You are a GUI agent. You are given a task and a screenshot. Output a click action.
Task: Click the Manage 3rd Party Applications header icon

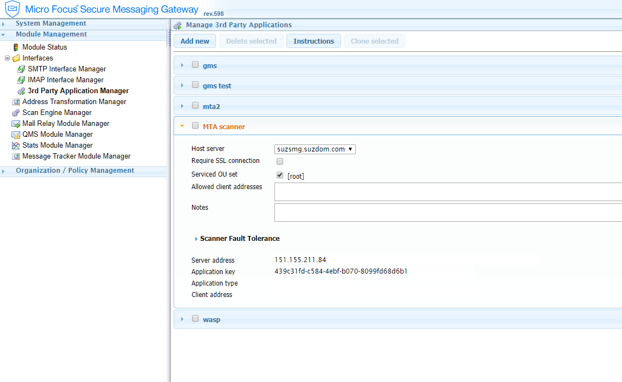(x=178, y=26)
